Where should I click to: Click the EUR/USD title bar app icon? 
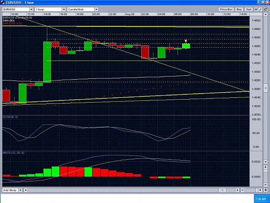tap(3, 3)
